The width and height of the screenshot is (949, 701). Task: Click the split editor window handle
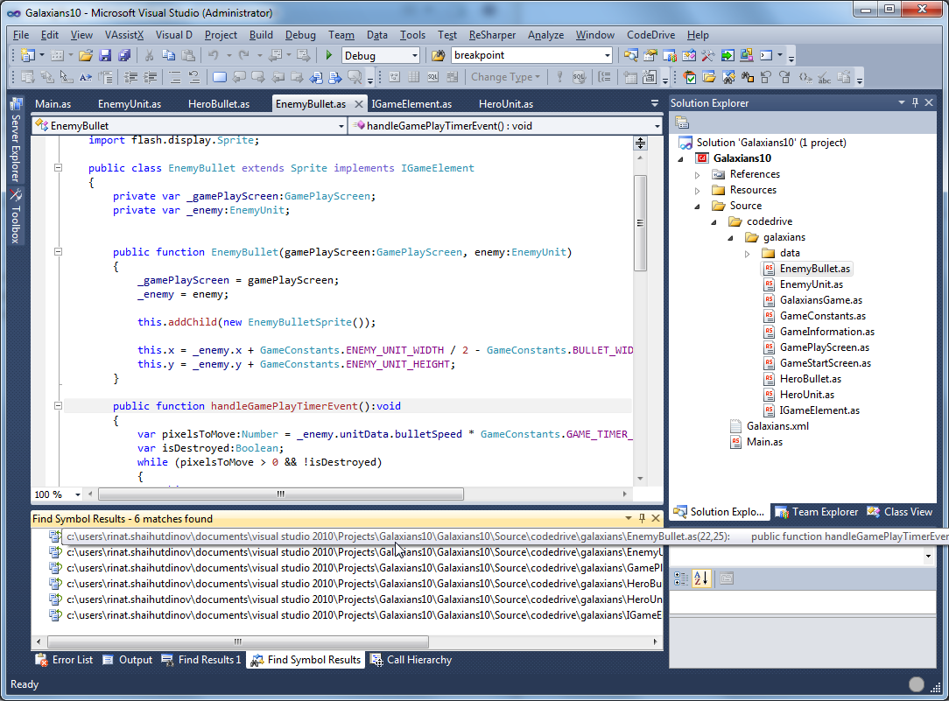(x=640, y=143)
